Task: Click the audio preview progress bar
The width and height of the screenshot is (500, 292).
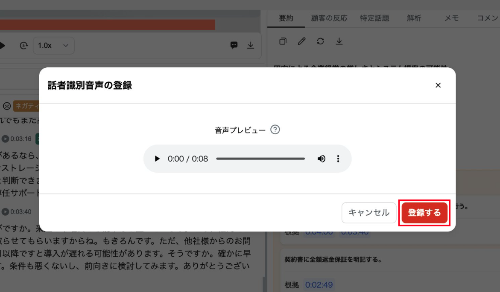Action: (x=260, y=159)
